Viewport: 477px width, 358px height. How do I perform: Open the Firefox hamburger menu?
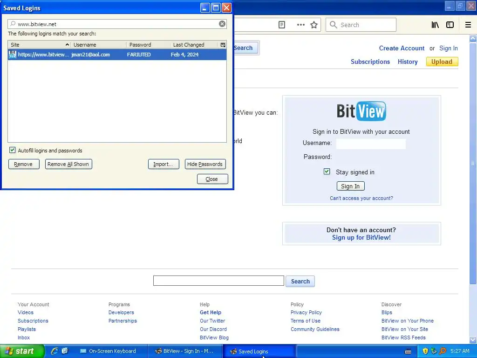pos(468,25)
